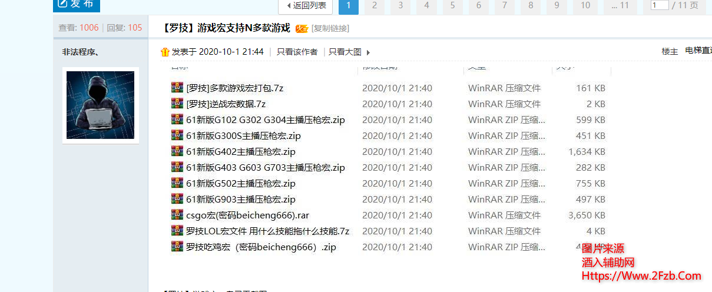Click file name 61新版G903主播压枪宏.zip
712x292 pixels.
click(x=241, y=199)
